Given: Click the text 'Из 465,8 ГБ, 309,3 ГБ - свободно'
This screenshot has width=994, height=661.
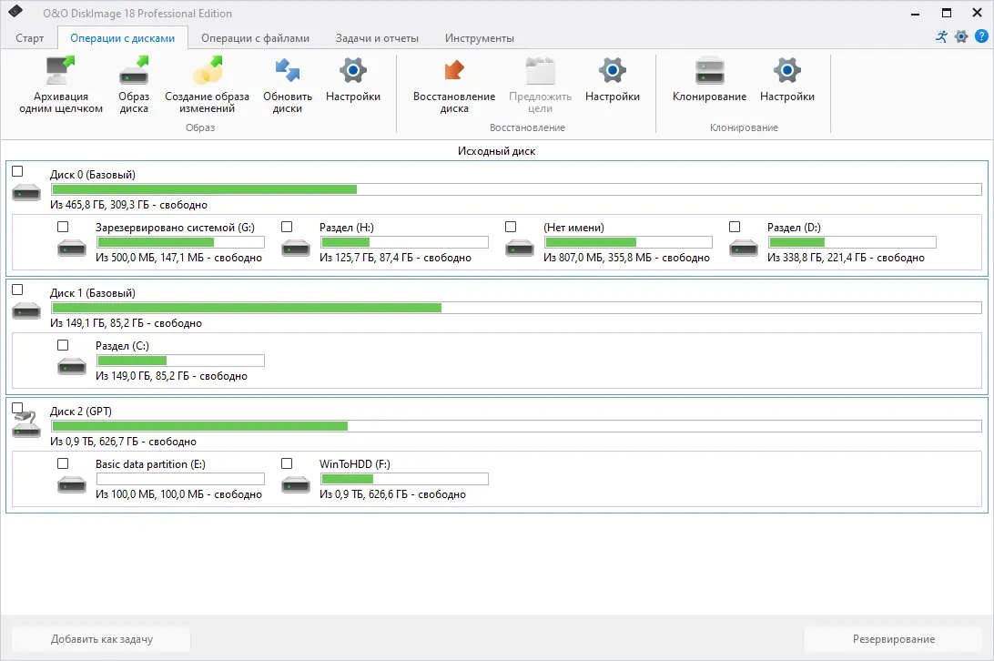Looking at the screenshot, I should tap(128, 205).
